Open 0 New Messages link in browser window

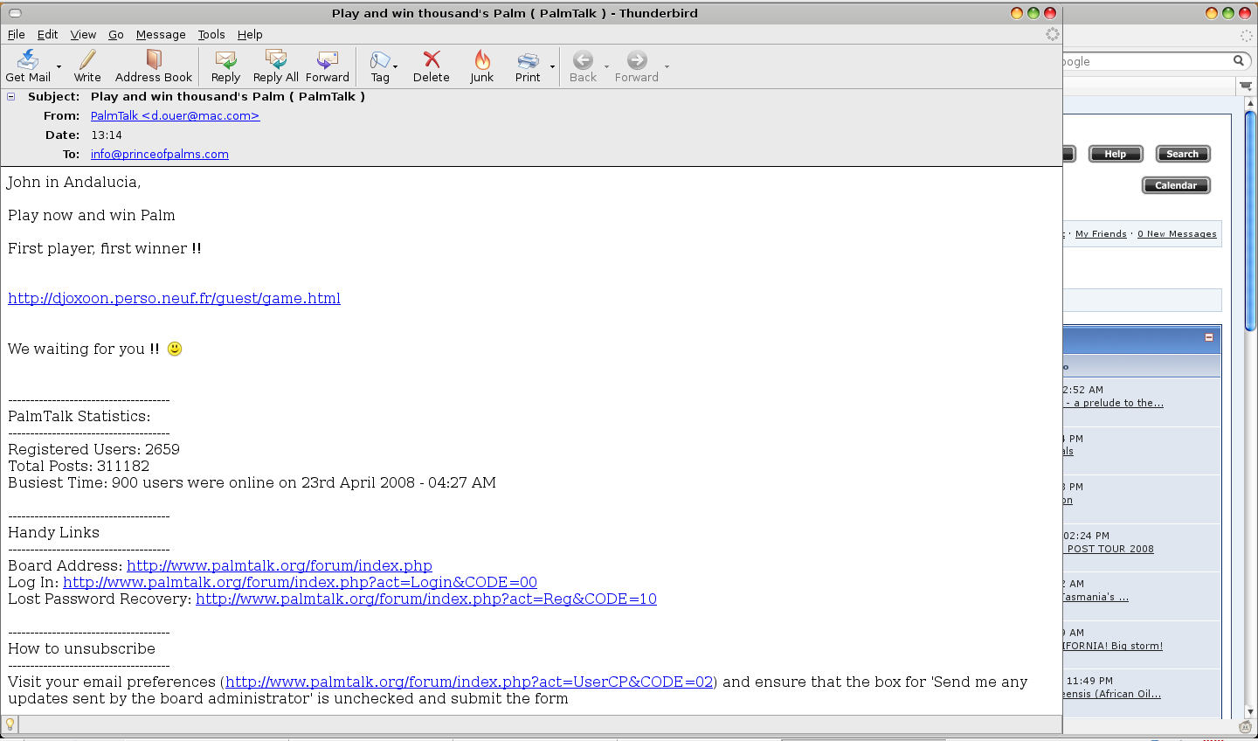tap(1177, 234)
